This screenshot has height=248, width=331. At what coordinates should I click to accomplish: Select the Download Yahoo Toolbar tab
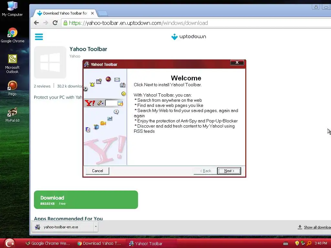[65, 13]
